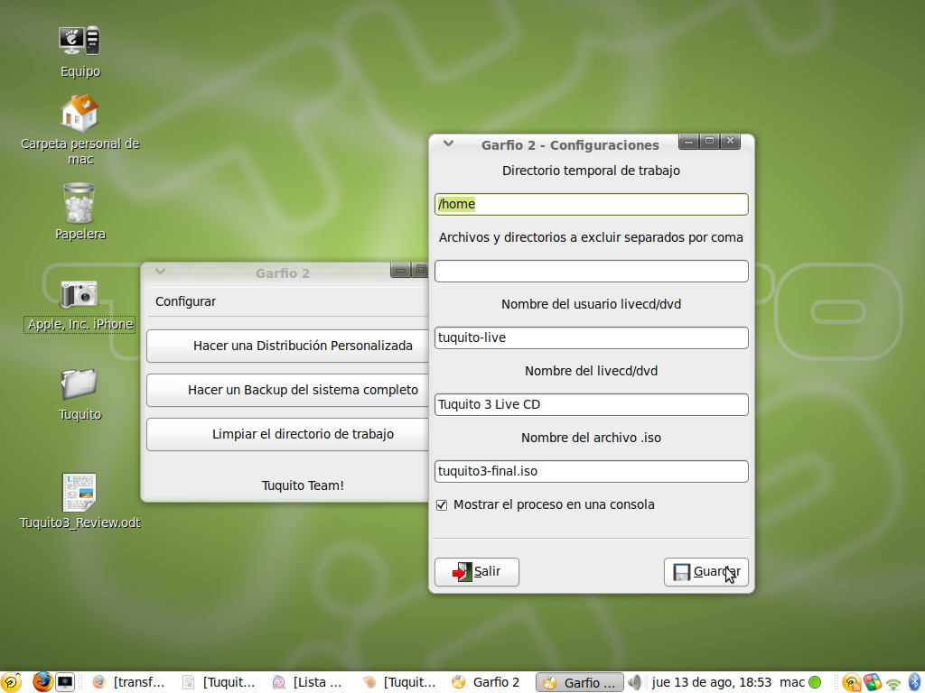Click the Nombre del usuario livecd/dvd label
This screenshot has height=693, width=925.
[591, 304]
